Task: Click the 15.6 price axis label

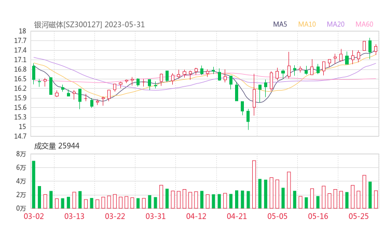Action: coord(20,107)
